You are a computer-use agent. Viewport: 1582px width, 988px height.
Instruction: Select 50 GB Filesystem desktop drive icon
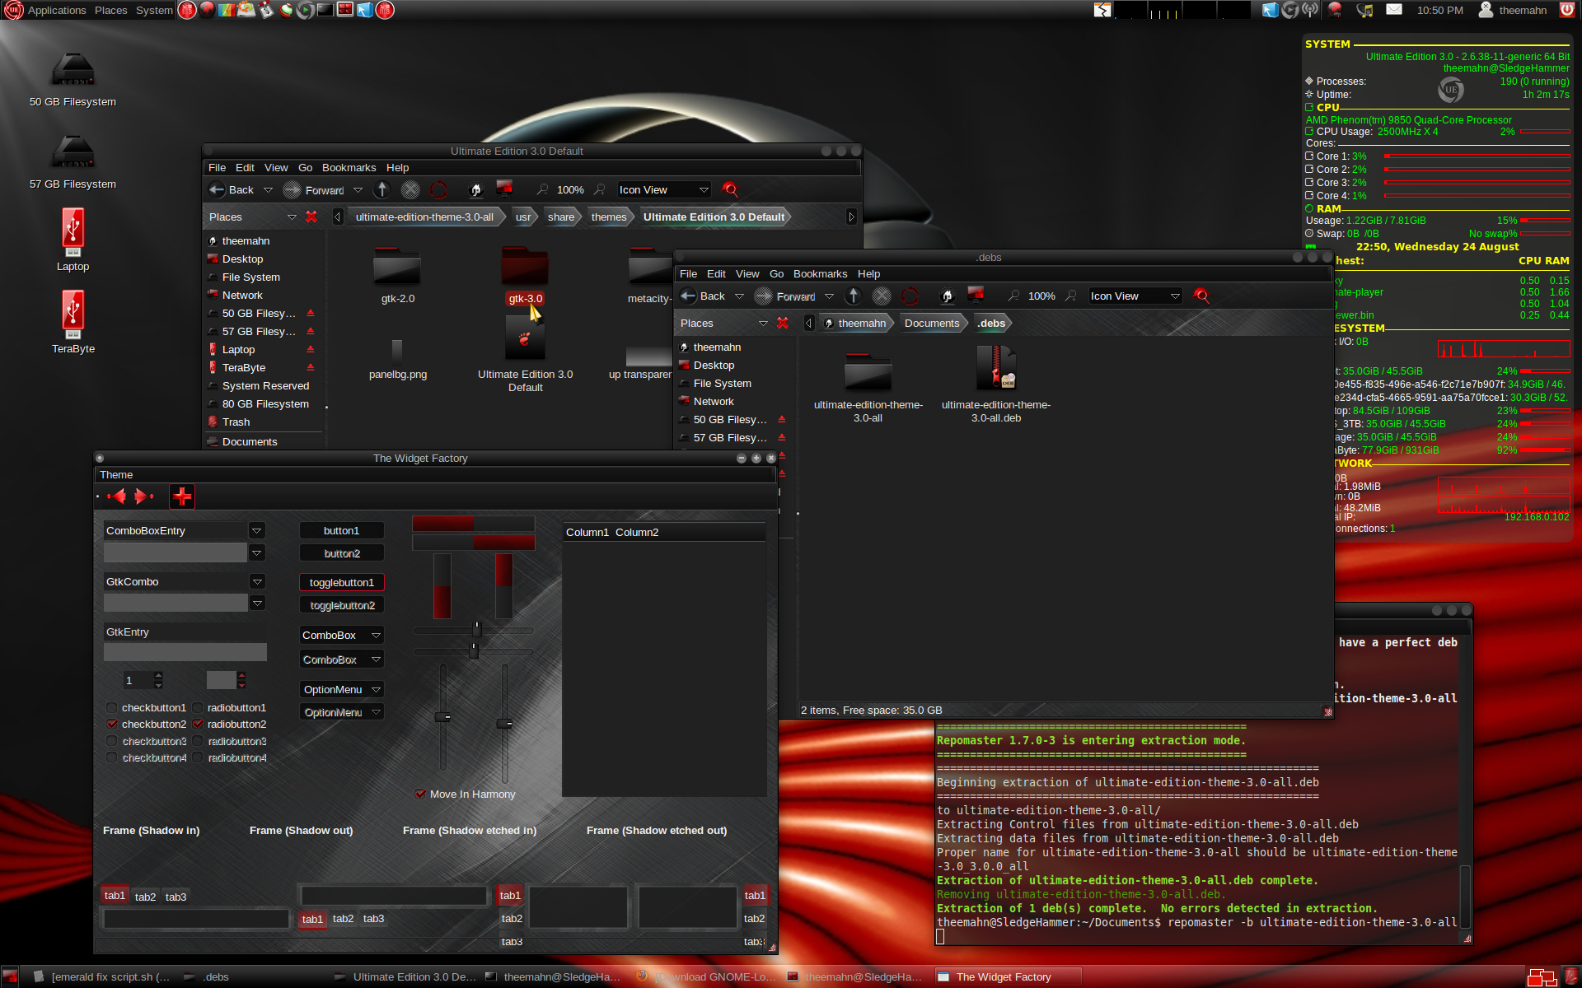(73, 71)
